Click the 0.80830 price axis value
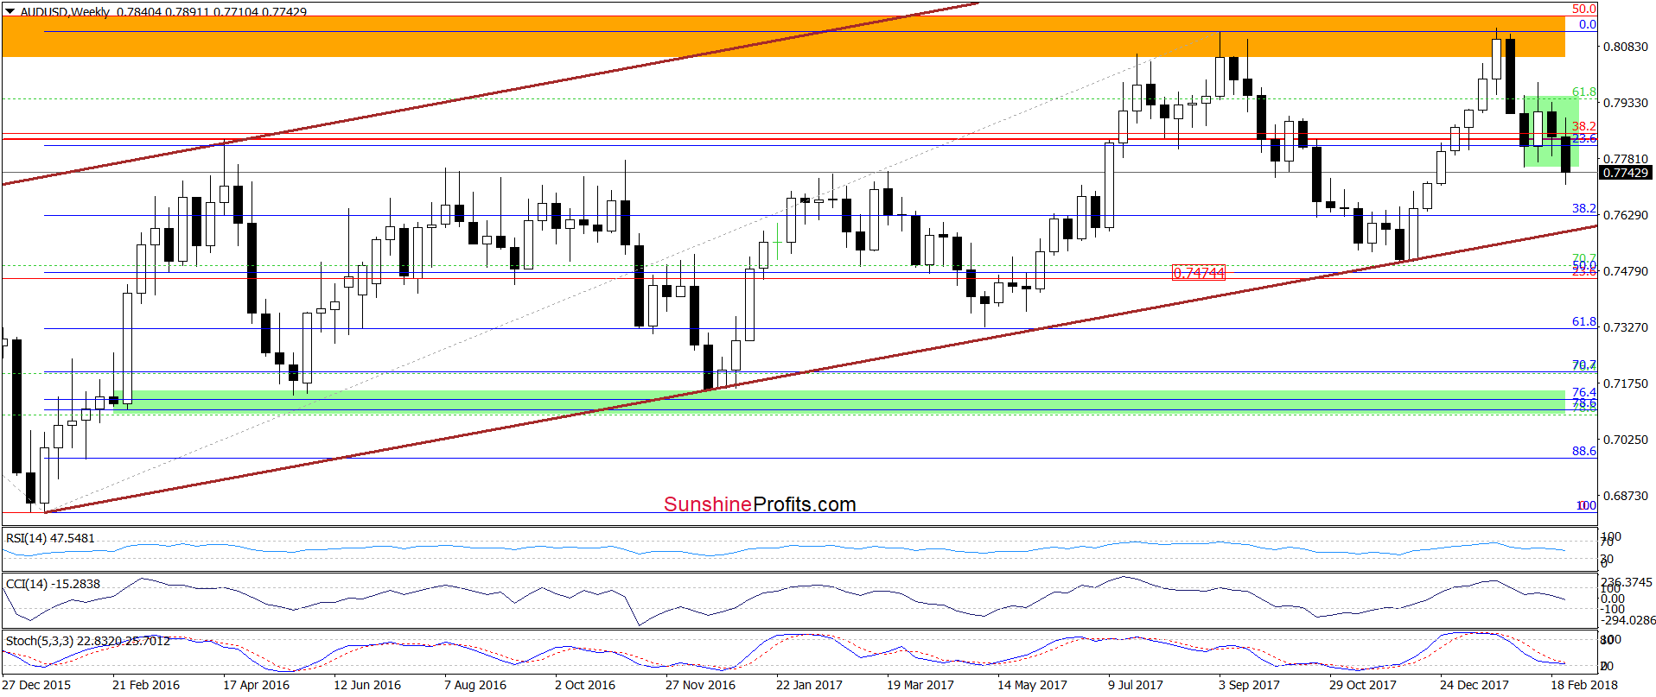This screenshot has height=697, width=1656. 1626,47
